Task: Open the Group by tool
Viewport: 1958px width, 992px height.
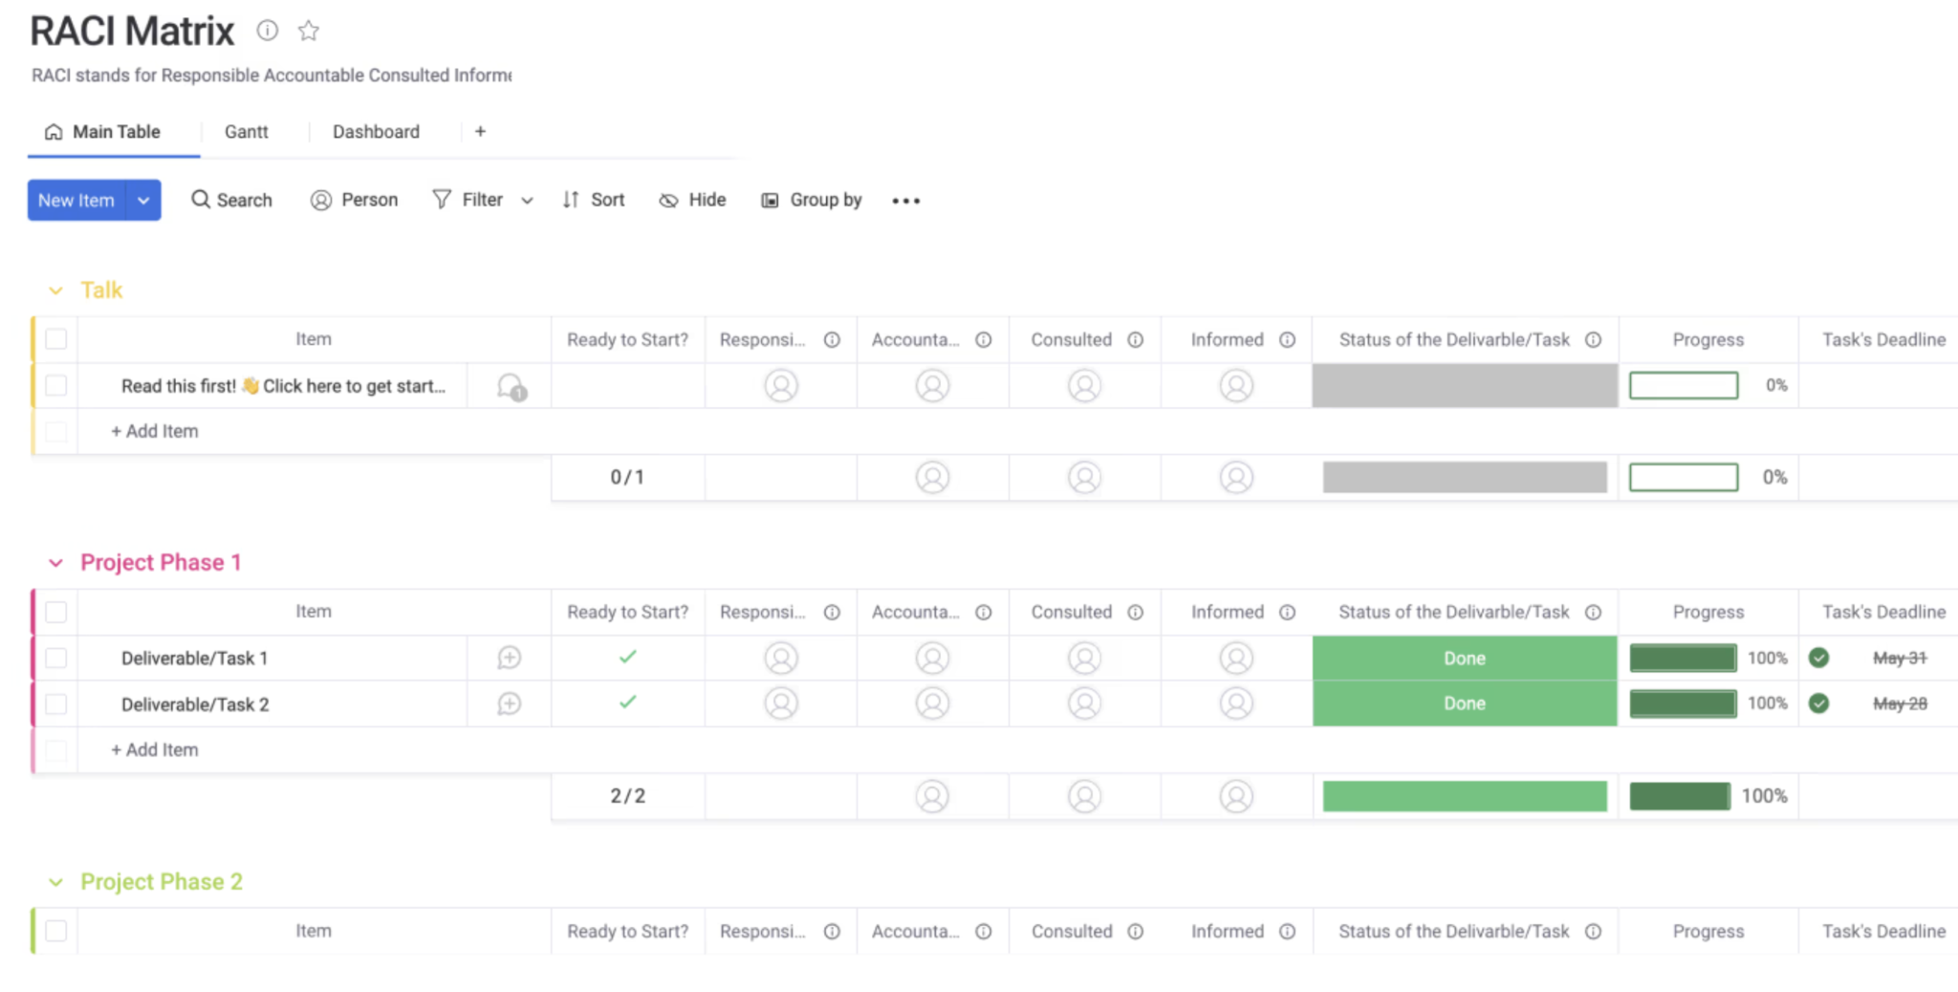Action: (x=811, y=200)
